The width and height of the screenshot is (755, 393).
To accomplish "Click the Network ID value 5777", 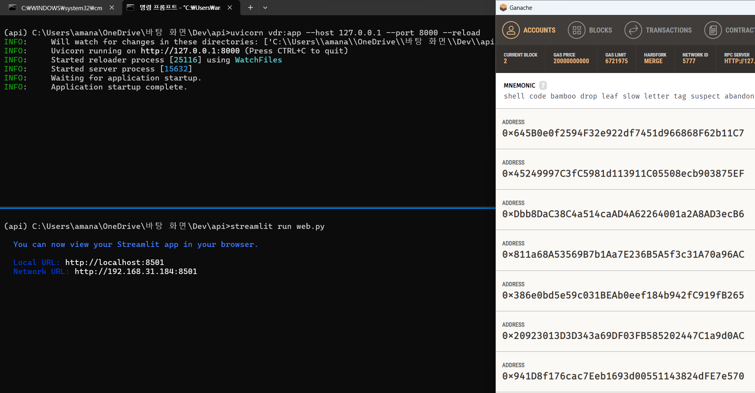I will pyautogui.click(x=689, y=61).
